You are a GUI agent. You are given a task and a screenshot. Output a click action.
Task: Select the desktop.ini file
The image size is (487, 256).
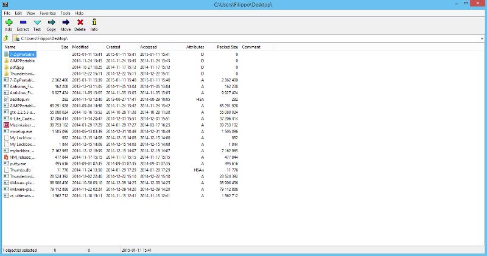20,99
